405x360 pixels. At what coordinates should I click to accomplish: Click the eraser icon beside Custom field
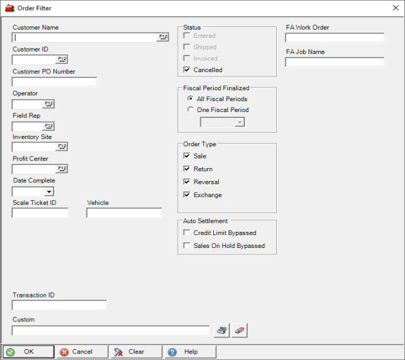240,330
